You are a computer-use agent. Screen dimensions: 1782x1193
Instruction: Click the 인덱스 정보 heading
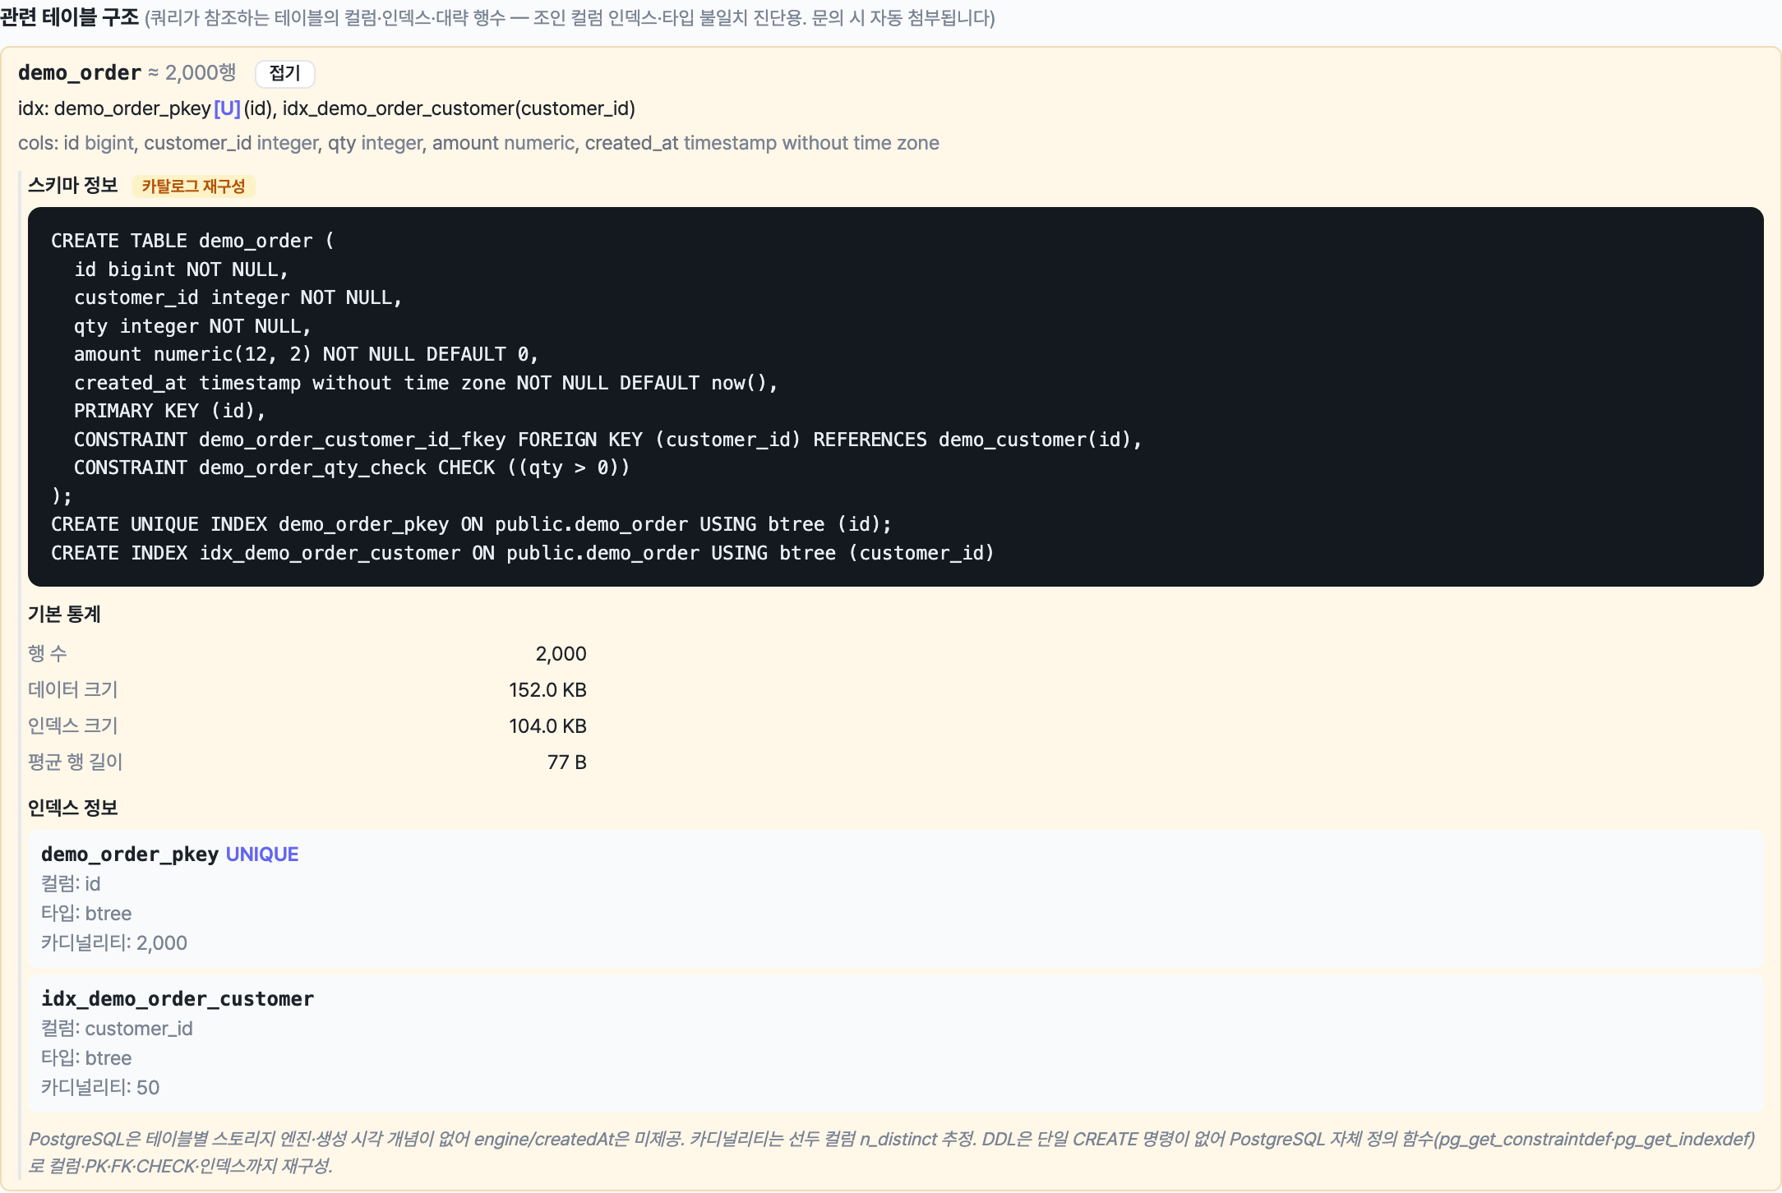point(73,808)
